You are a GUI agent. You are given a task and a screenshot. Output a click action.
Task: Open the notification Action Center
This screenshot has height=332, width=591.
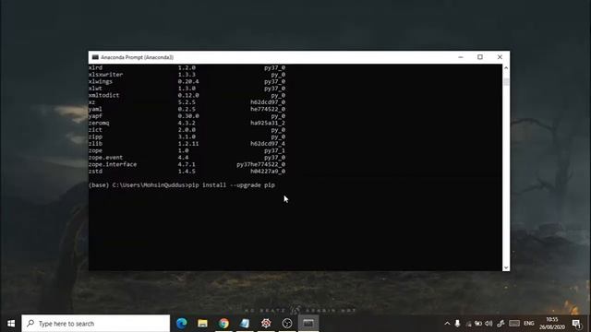tap(576, 324)
